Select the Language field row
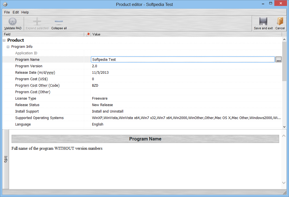The width and height of the screenshot is (289, 197). coord(142,124)
